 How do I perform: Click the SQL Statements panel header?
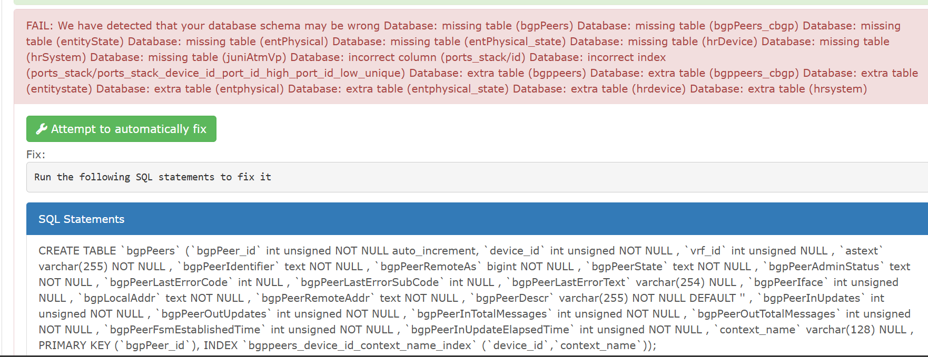(x=81, y=219)
